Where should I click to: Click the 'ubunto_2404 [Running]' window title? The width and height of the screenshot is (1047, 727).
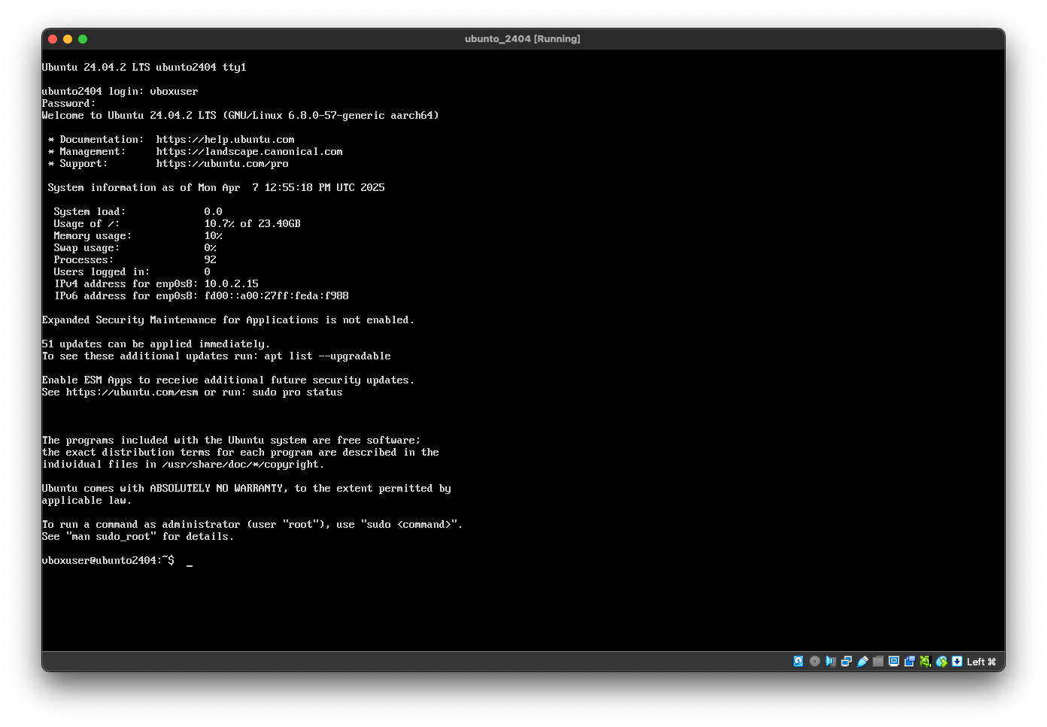pos(523,39)
